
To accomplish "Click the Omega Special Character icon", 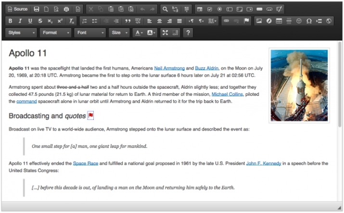I will click(x=309, y=21).
